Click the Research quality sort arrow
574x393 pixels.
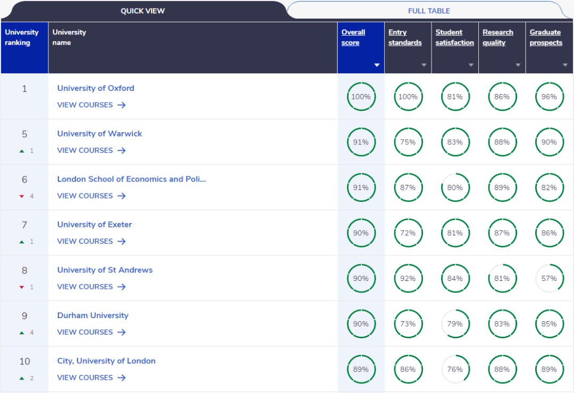518,65
